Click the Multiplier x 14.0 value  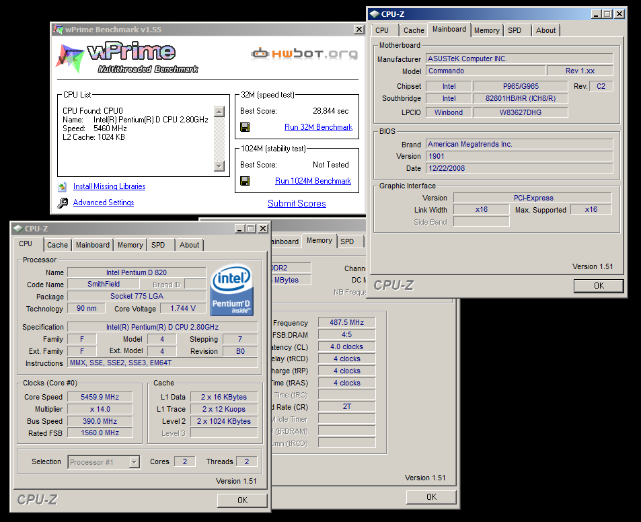tap(100, 409)
